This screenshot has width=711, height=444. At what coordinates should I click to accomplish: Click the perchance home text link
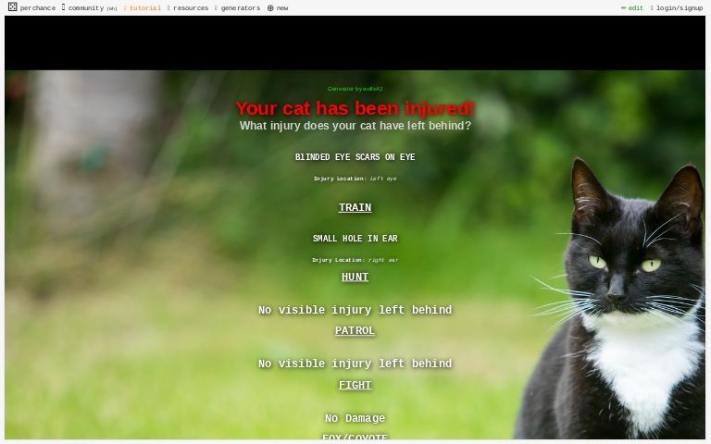pyautogui.click(x=38, y=7)
